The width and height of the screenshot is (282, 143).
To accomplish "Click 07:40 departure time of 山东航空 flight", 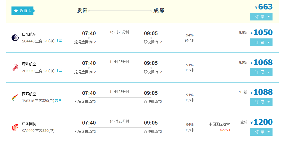I will pyautogui.click(x=89, y=33).
